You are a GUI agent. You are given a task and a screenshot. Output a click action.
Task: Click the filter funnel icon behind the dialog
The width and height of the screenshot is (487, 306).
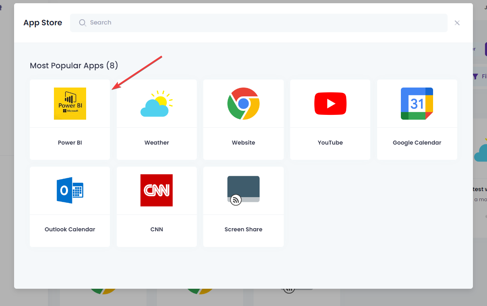tap(475, 76)
